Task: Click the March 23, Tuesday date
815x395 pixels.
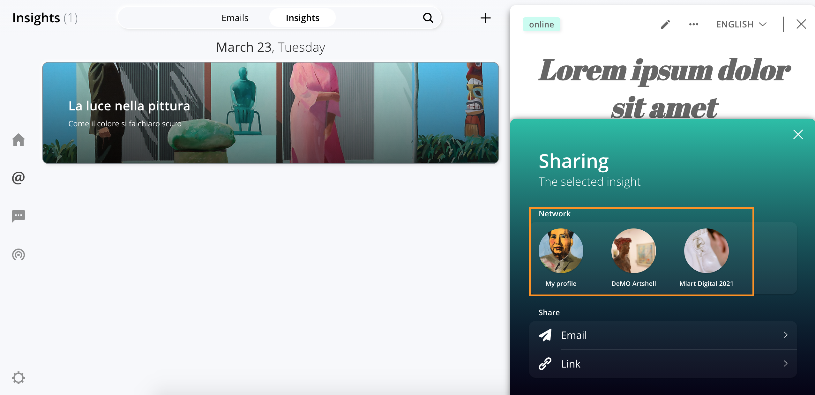Action: [x=270, y=47]
